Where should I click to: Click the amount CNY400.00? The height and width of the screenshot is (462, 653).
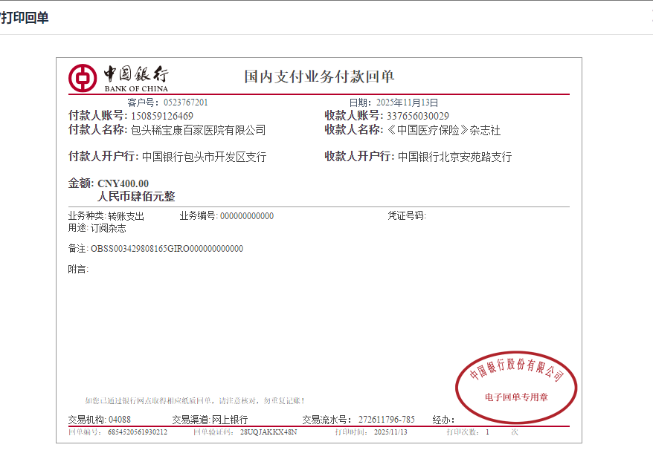click(123, 183)
